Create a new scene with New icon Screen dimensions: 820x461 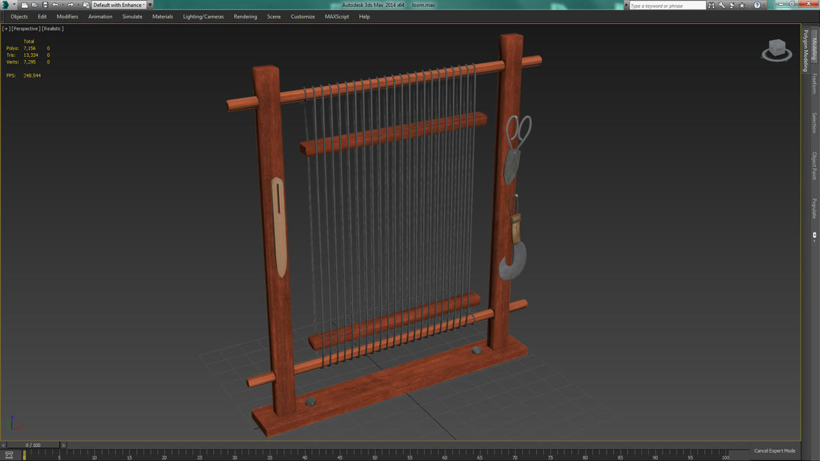(x=24, y=5)
